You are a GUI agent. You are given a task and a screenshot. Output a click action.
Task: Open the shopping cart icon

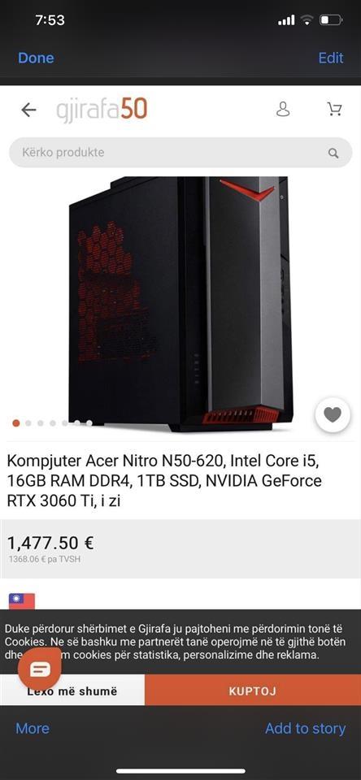[x=335, y=110]
